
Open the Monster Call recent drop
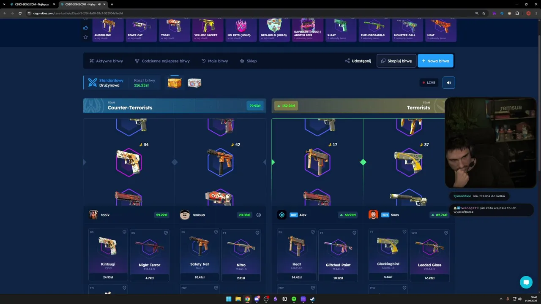pos(407,30)
